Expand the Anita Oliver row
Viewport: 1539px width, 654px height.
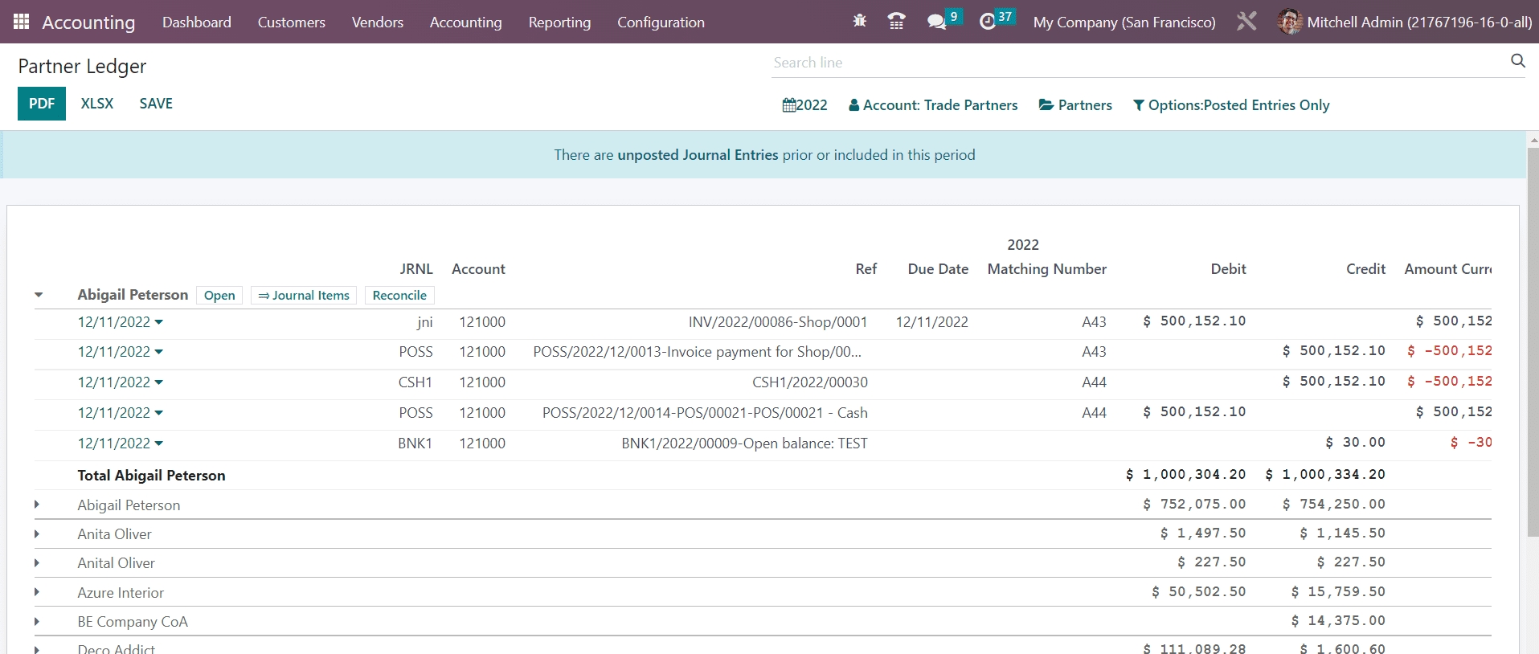point(37,534)
